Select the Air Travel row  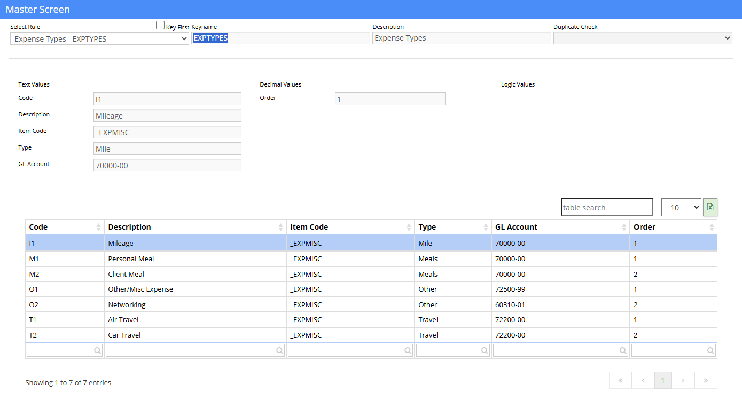tap(371, 319)
